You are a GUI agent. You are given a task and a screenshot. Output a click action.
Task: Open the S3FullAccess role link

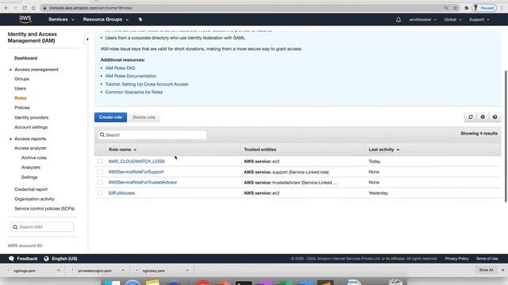[121, 193]
